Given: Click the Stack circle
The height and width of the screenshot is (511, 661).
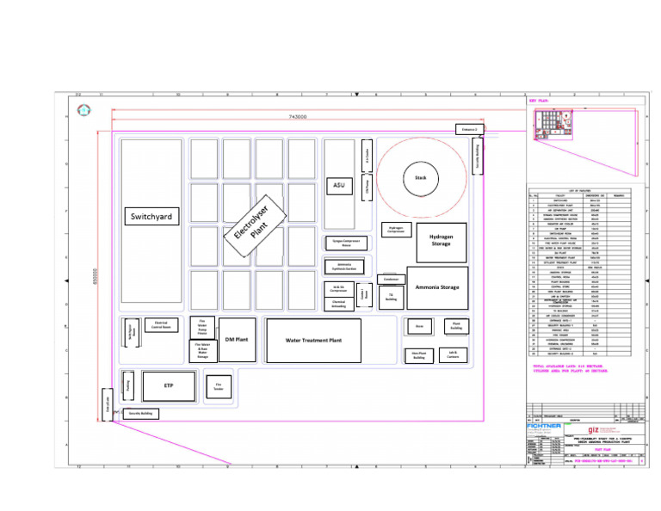Looking at the screenshot, I should [421, 178].
